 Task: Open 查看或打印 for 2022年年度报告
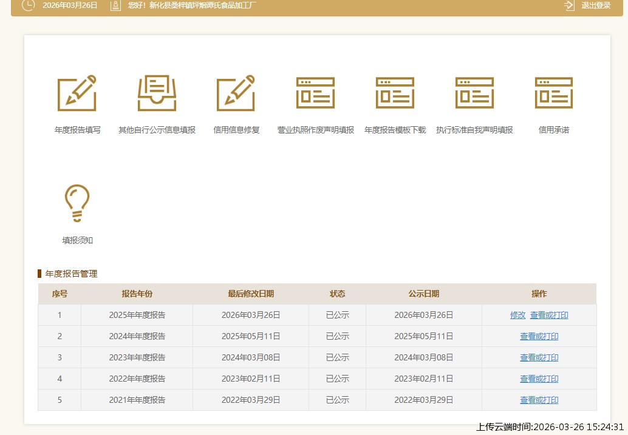click(539, 379)
